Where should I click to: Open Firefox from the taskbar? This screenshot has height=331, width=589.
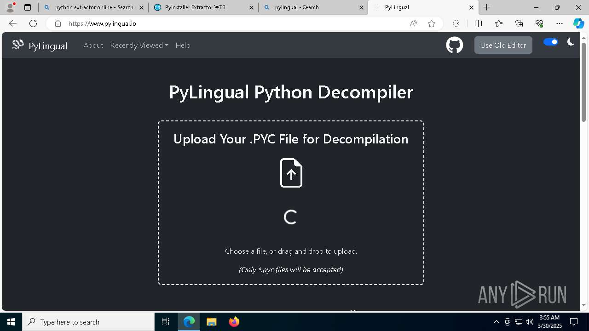coord(234,322)
